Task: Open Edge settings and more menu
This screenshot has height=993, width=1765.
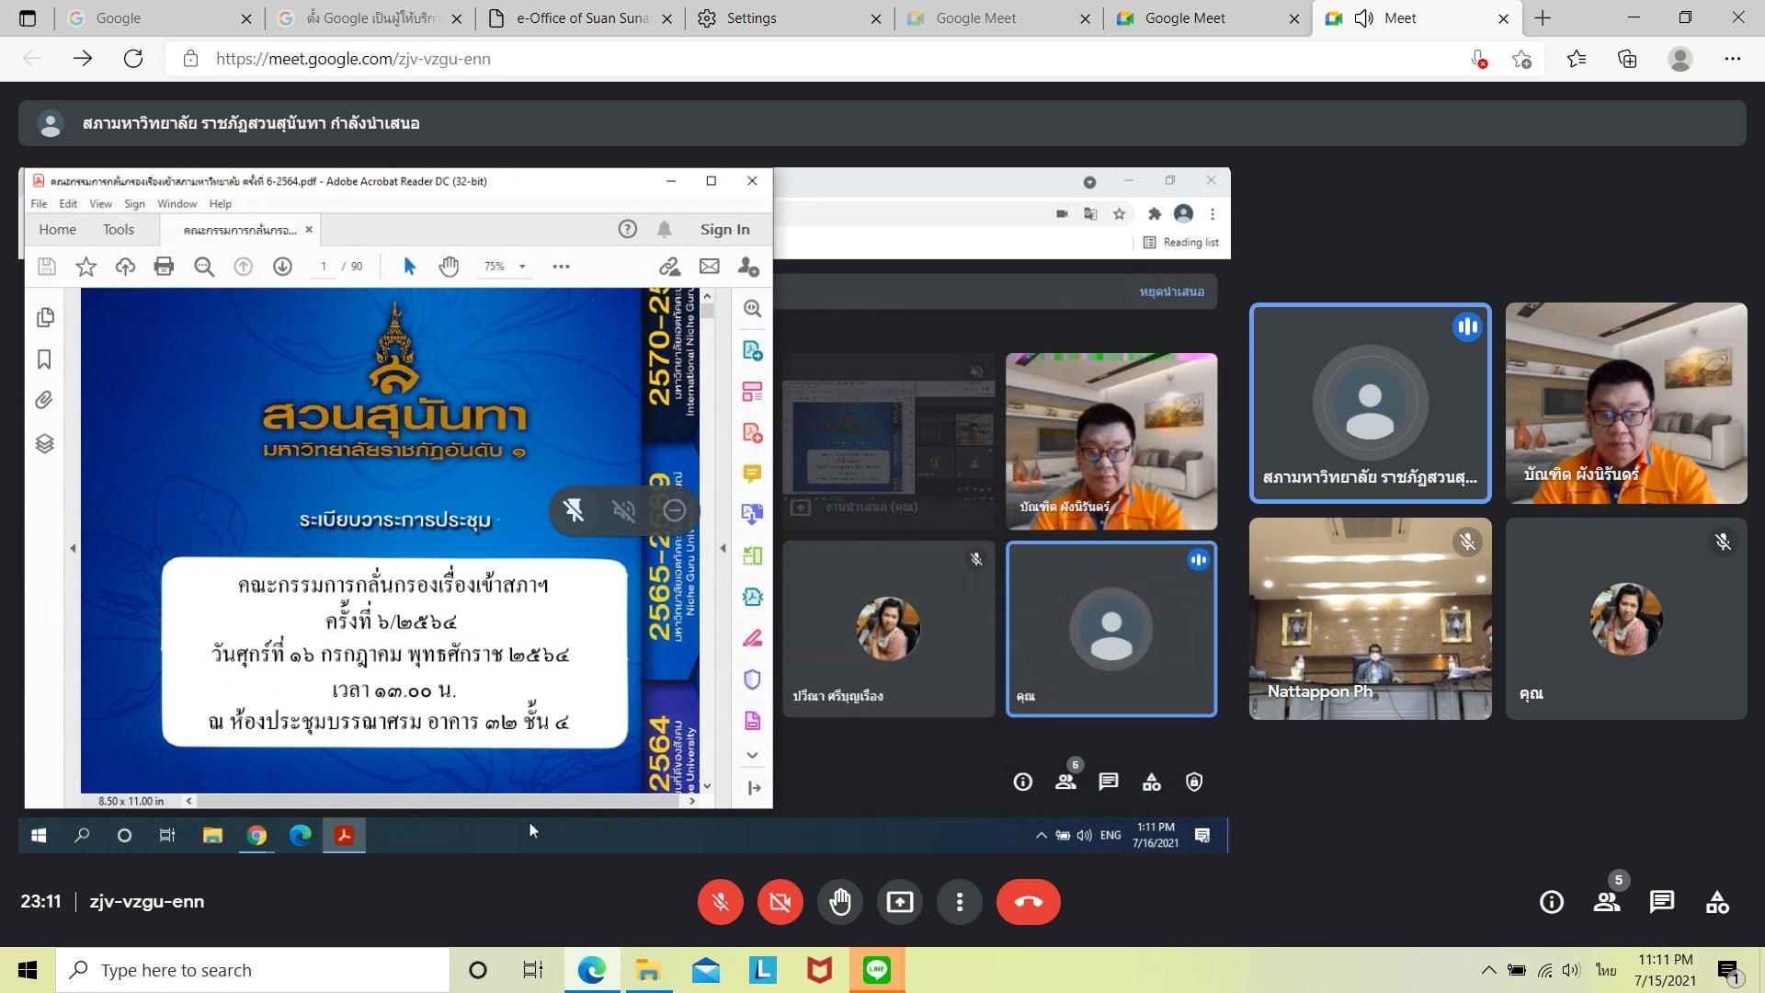Action: (x=1732, y=59)
